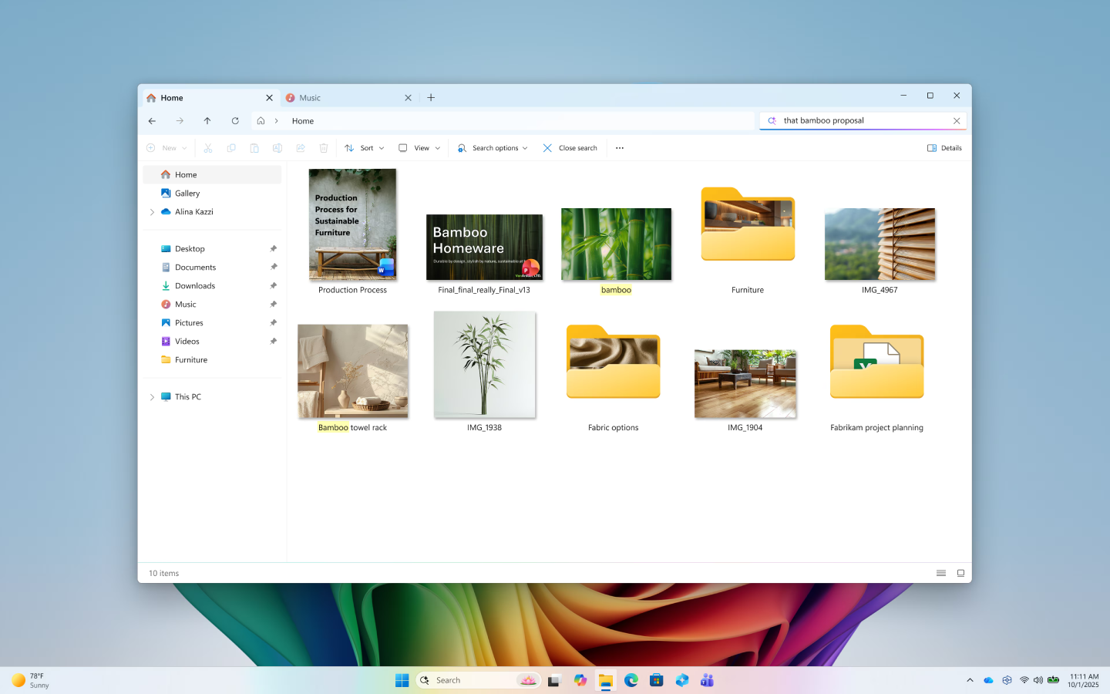The image size is (1110, 694).
Task: Unpin Downloads from quick access
Action: pos(273,286)
